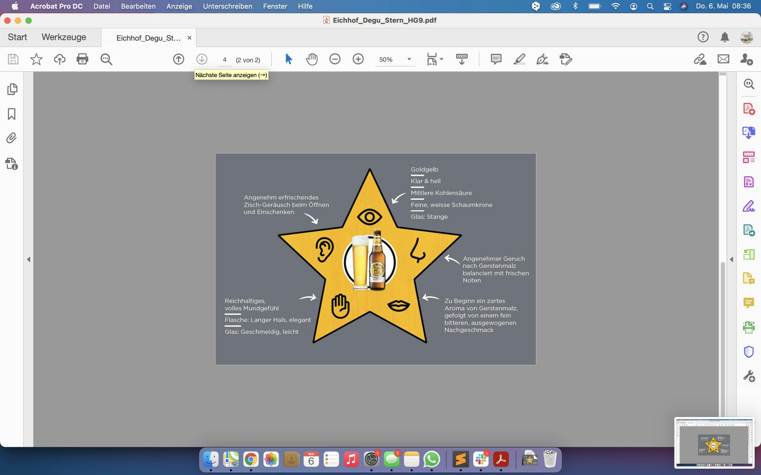Show previous page with up arrow

point(178,59)
